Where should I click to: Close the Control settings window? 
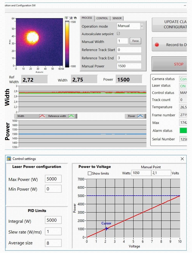pyautogui.click(x=182, y=159)
